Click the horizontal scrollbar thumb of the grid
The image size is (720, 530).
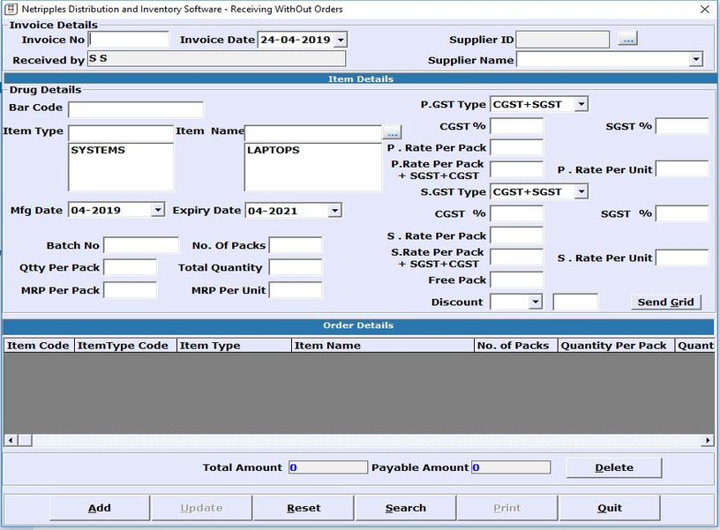click(25, 440)
